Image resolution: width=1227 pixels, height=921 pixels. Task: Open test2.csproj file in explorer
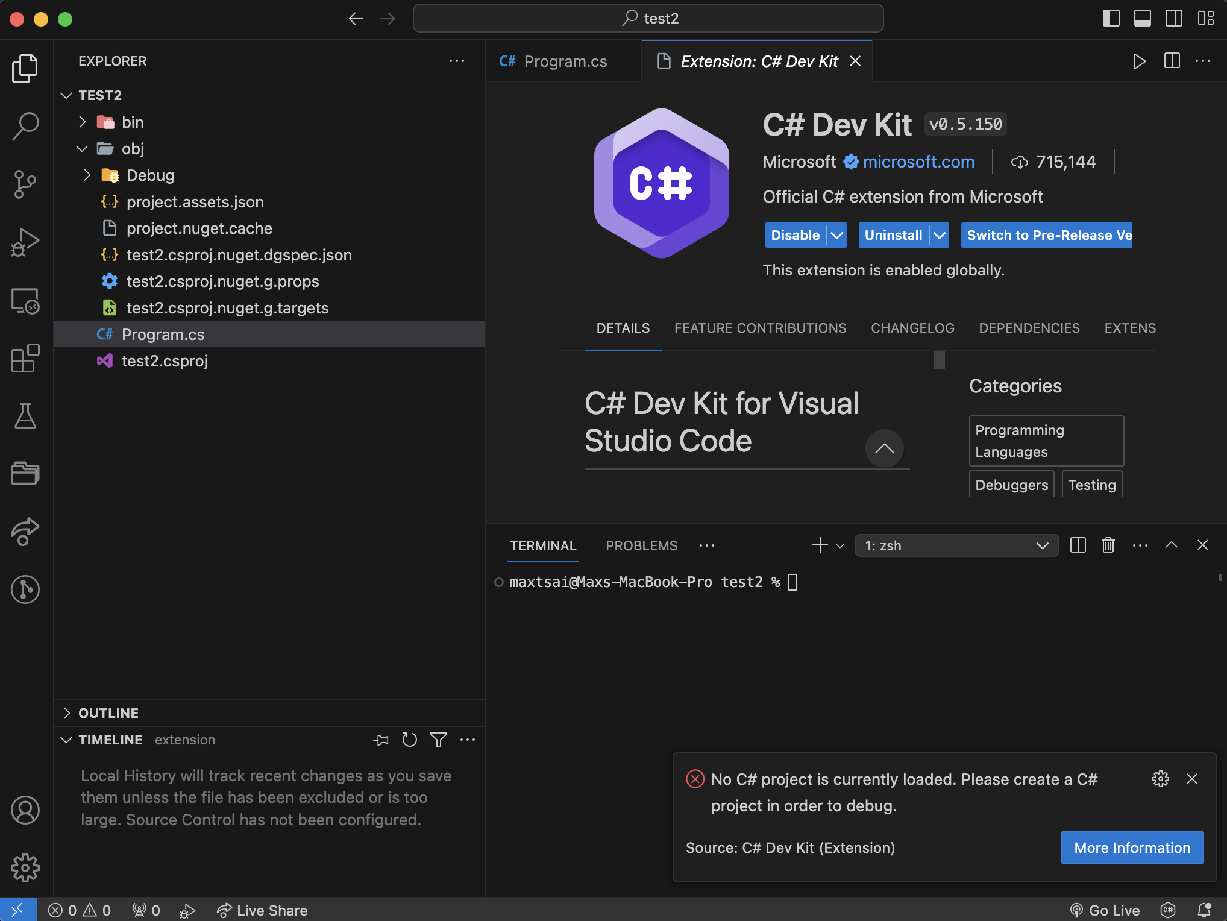click(x=165, y=361)
